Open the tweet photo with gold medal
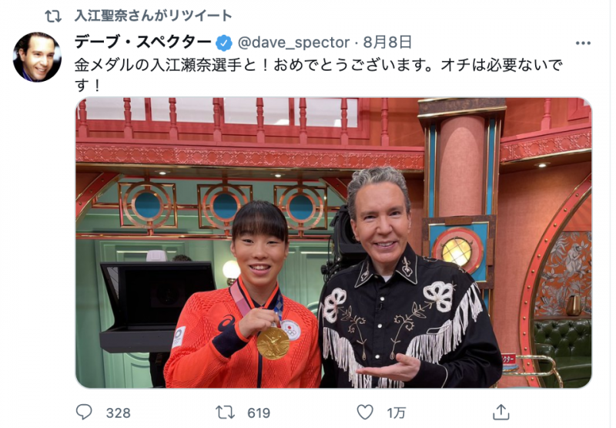616x428 pixels. click(333, 242)
